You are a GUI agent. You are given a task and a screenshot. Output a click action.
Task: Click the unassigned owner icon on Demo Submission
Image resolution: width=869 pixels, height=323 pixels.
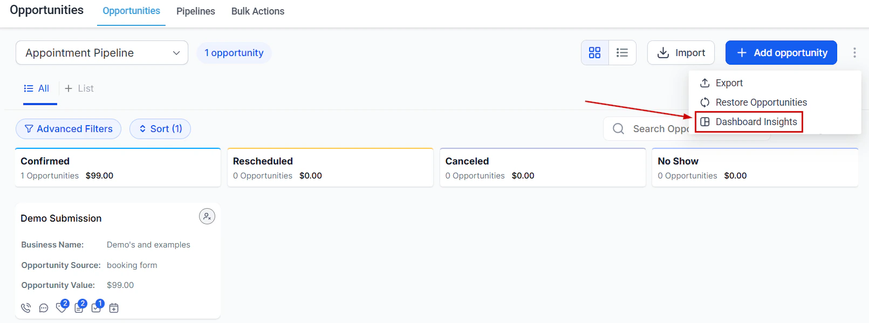pos(207,216)
